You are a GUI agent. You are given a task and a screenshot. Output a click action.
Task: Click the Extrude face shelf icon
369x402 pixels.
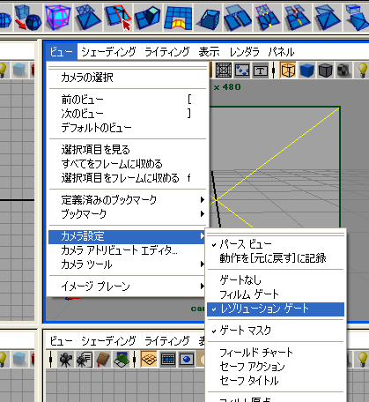point(147,18)
